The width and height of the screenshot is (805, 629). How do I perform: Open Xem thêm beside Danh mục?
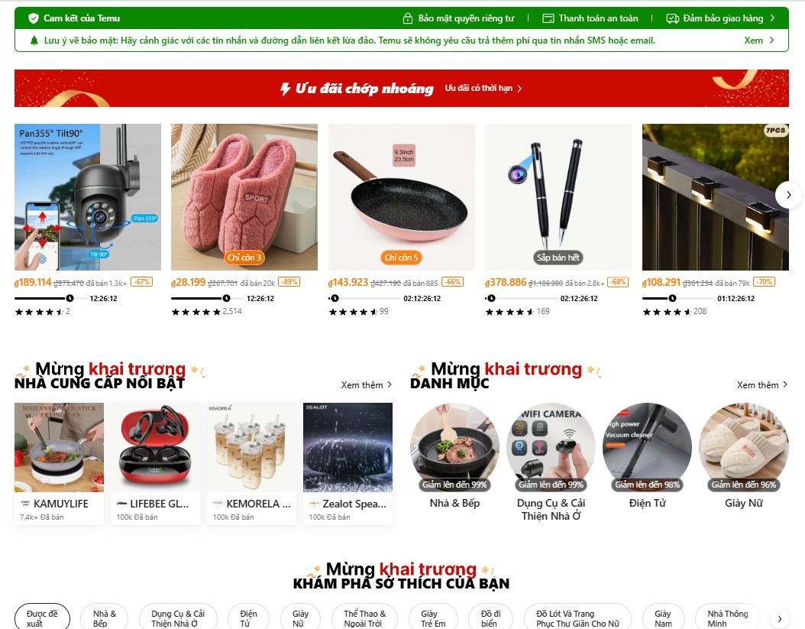pos(762,385)
